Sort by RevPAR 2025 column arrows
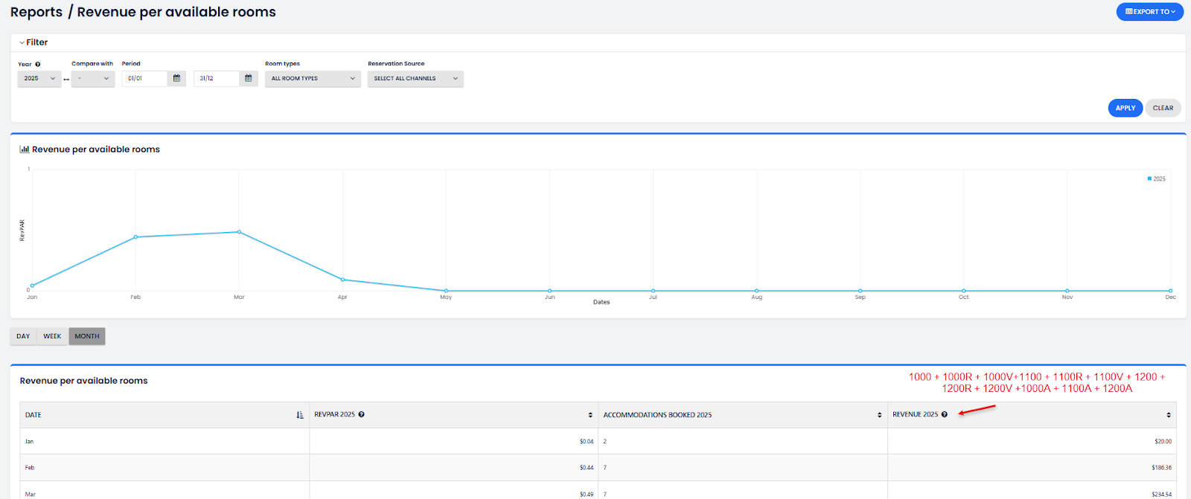 coord(590,415)
